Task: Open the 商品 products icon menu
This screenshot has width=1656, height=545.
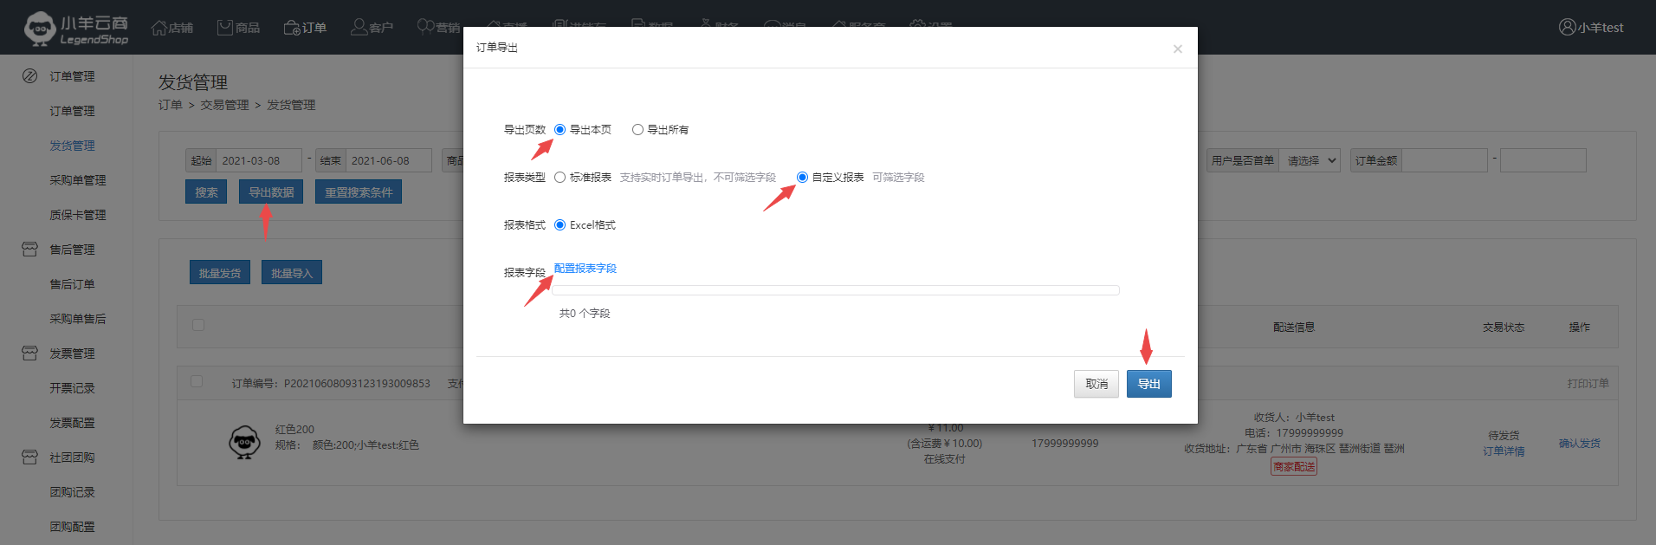Action: (225, 28)
